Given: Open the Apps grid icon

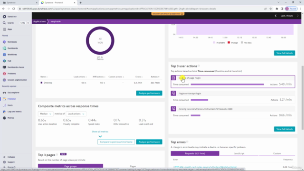Looking at the screenshot, I should coord(4,29).
